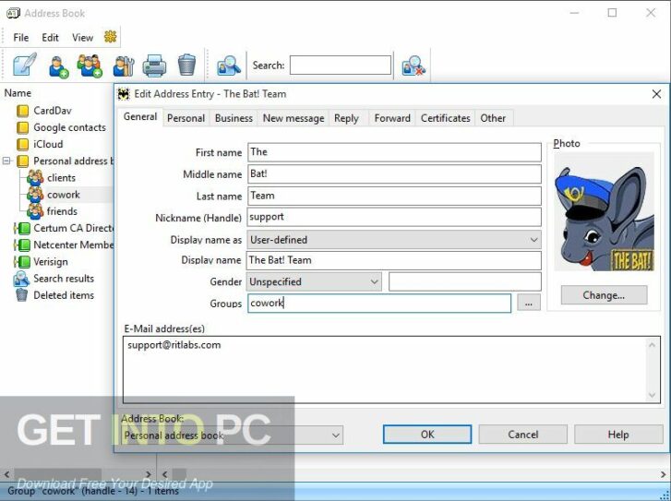671x501 pixels.
Task: Click the trash delete icon
Action: pyautogui.click(x=186, y=65)
